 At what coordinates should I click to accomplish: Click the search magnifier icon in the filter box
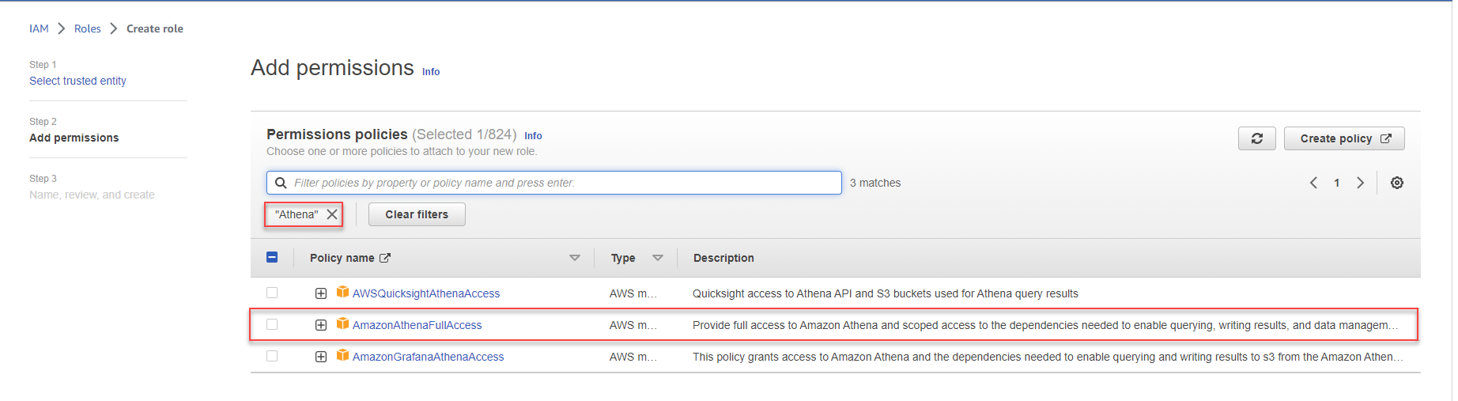(x=281, y=183)
